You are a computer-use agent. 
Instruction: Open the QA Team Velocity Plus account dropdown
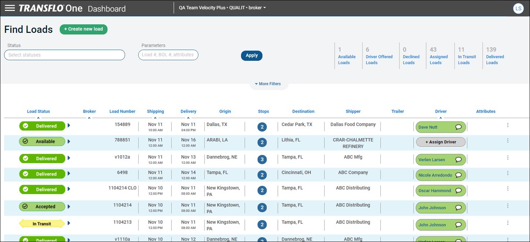pos(222,8)
